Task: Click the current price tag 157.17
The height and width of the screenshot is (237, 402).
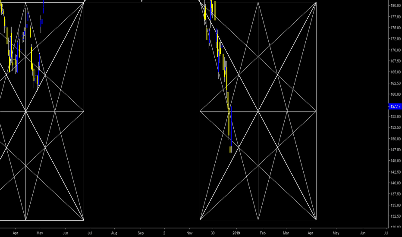Action: (x=395, y=106)
